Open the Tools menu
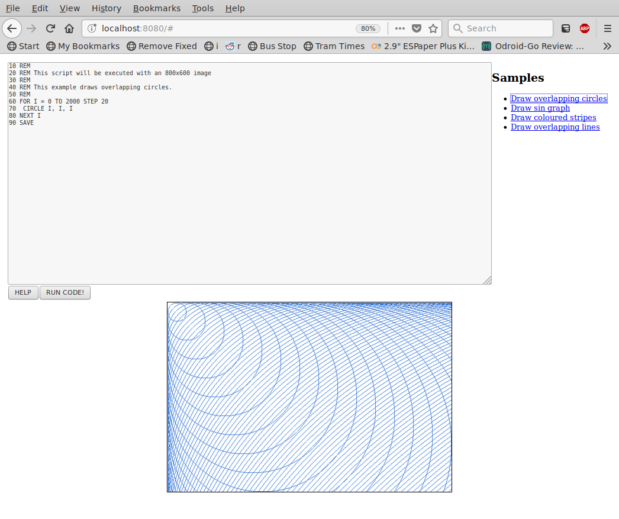The image size is (619, 519). [202, 8]
